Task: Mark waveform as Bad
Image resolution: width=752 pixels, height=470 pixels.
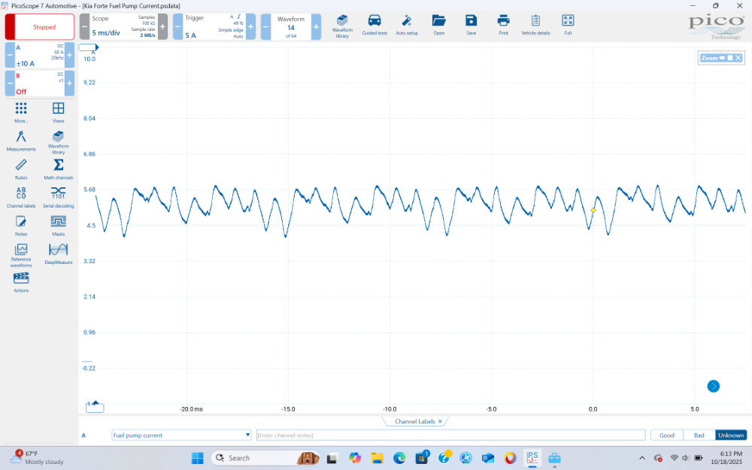Action: [699, 435]
